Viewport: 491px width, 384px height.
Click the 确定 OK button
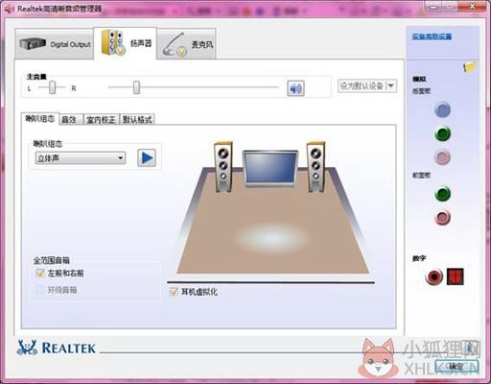pos(456,367)
